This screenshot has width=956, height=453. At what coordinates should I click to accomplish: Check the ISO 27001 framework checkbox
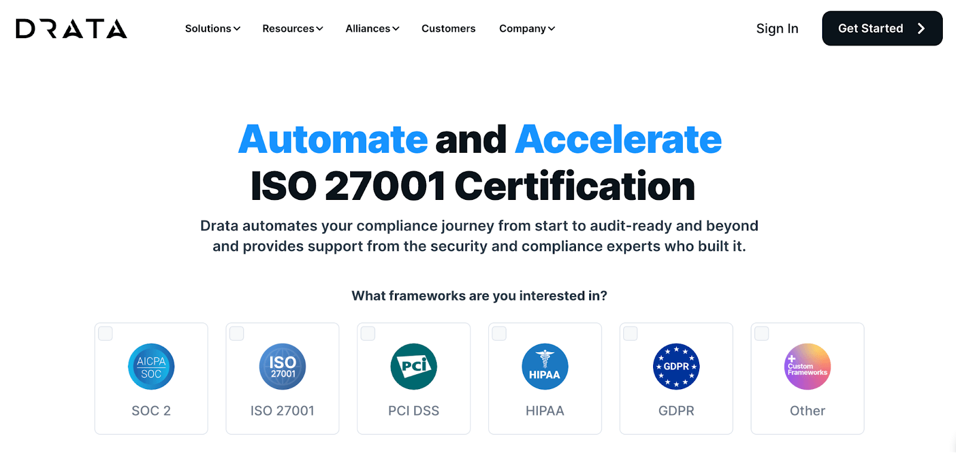click(237, 334)
